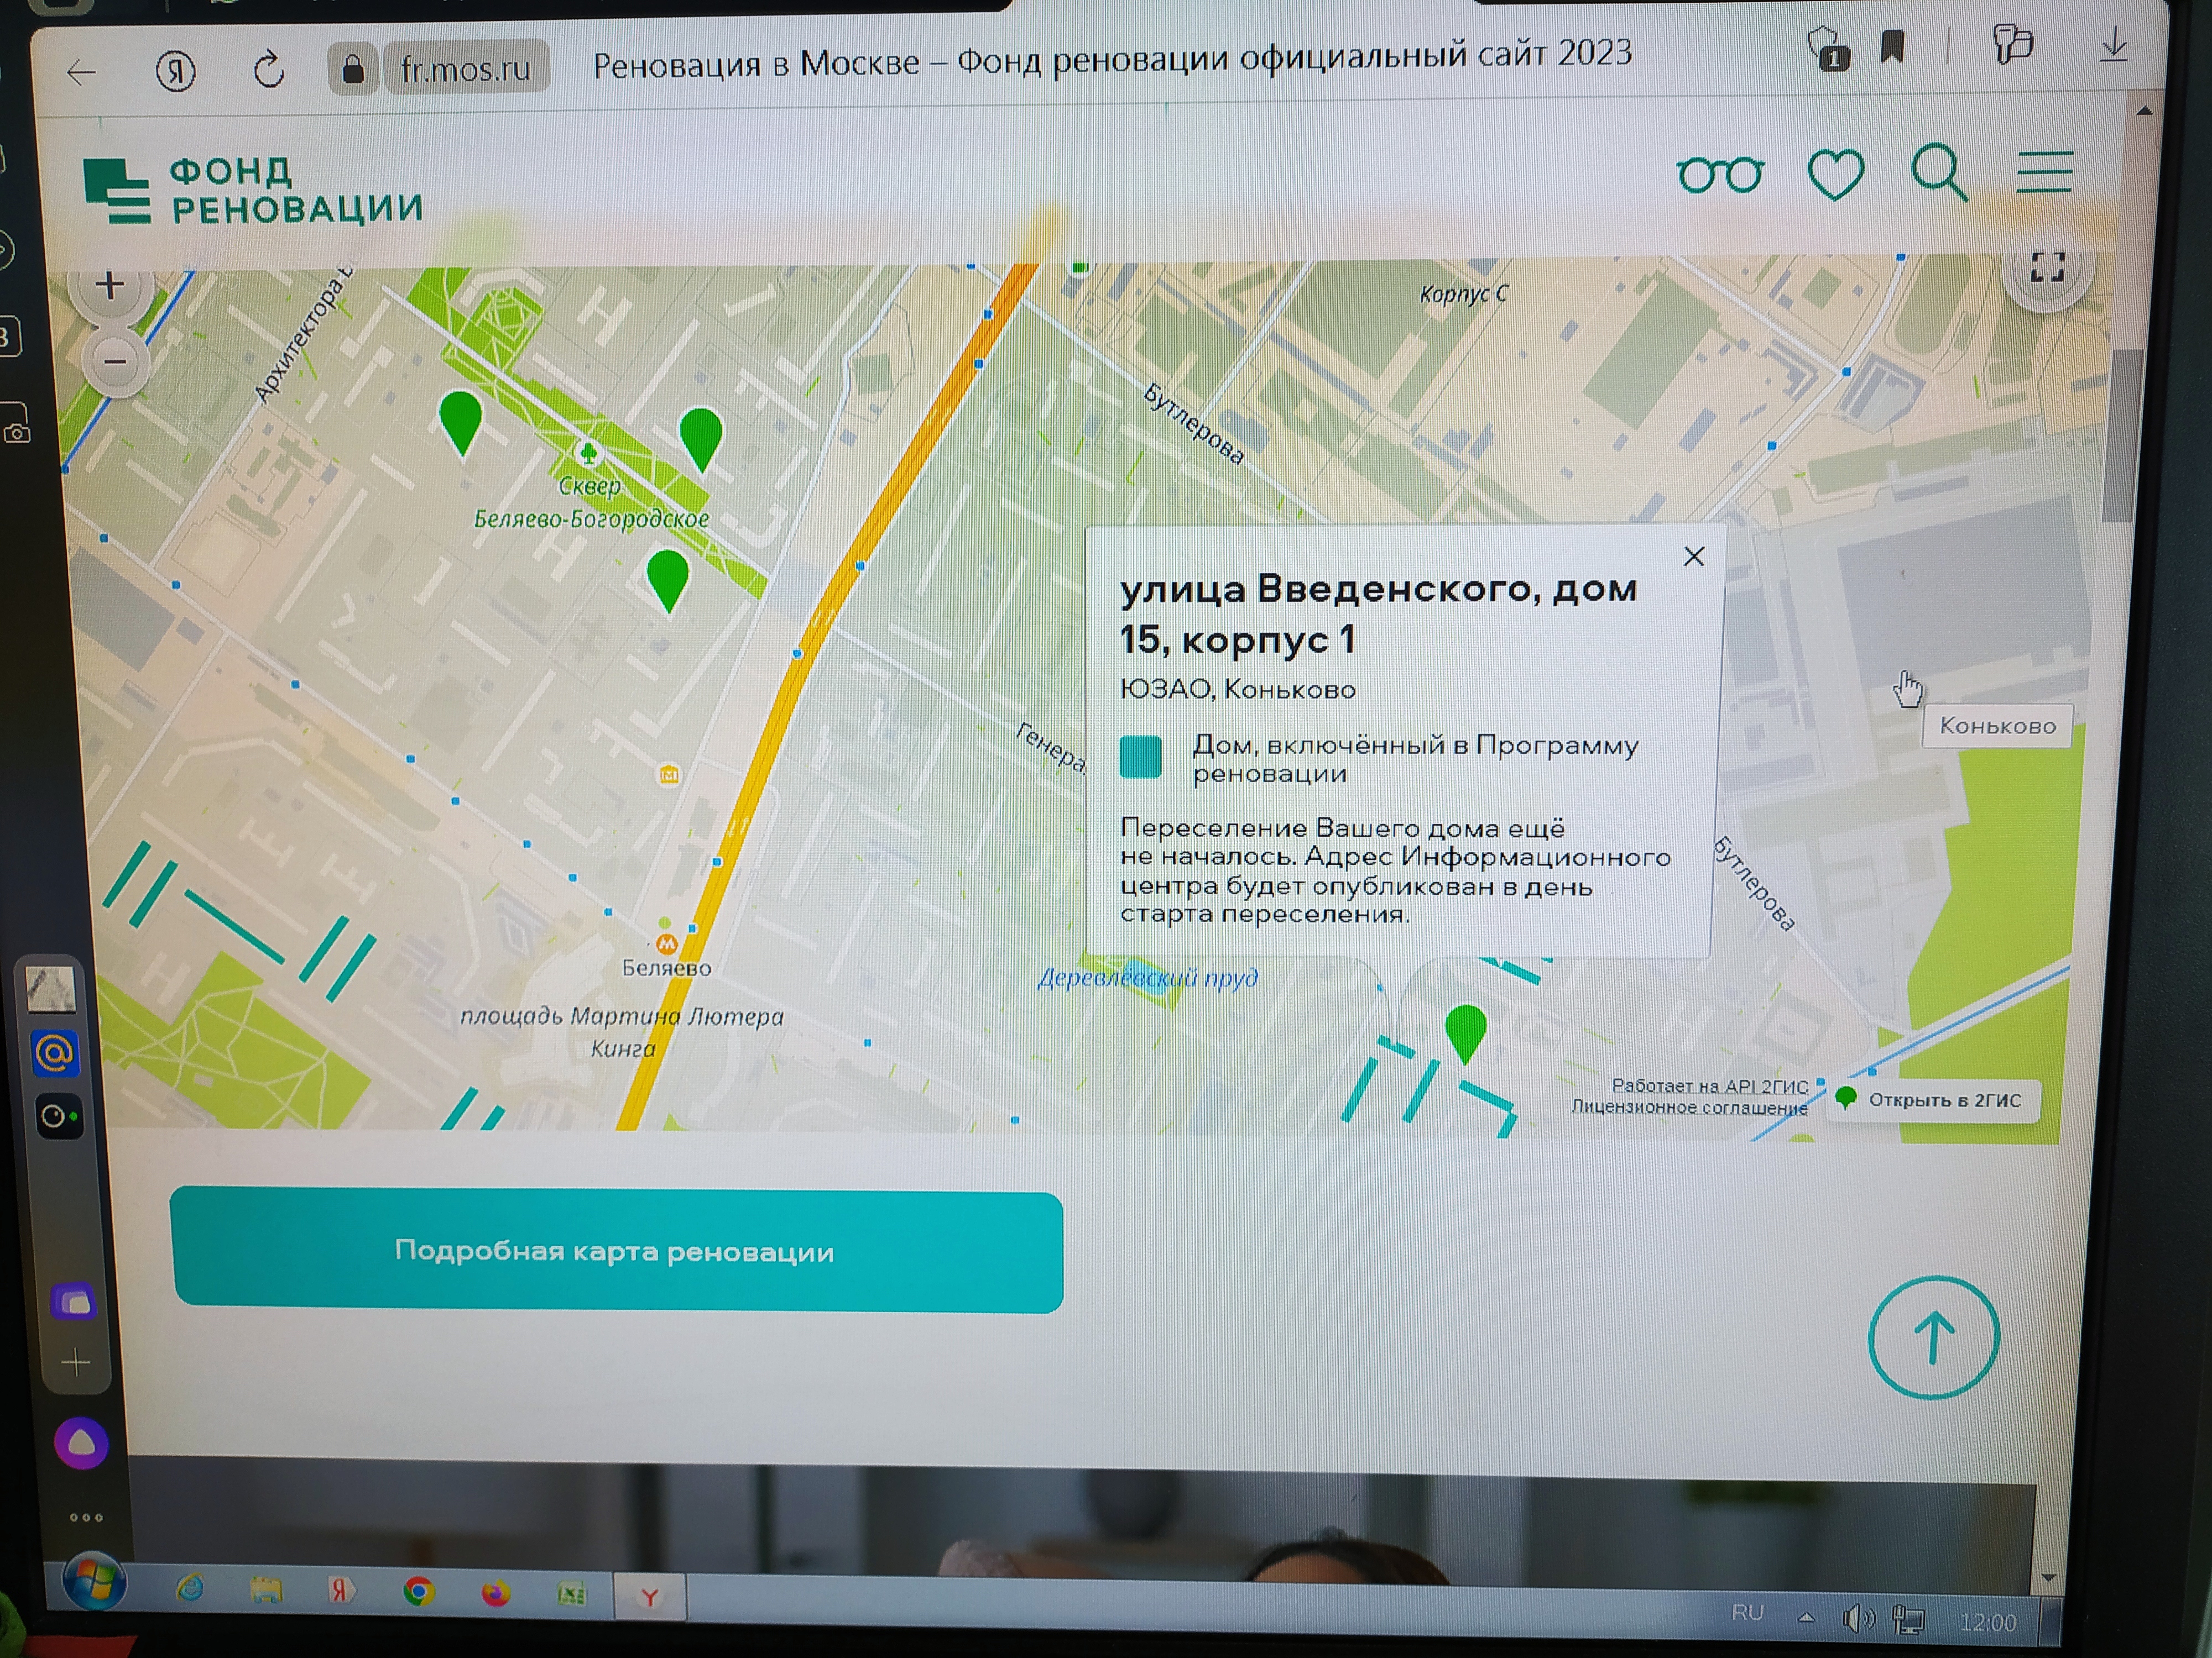Open site search with the magnifier icon
The height and width of the screenshot is (1658, 2212).
(1939, 173)
